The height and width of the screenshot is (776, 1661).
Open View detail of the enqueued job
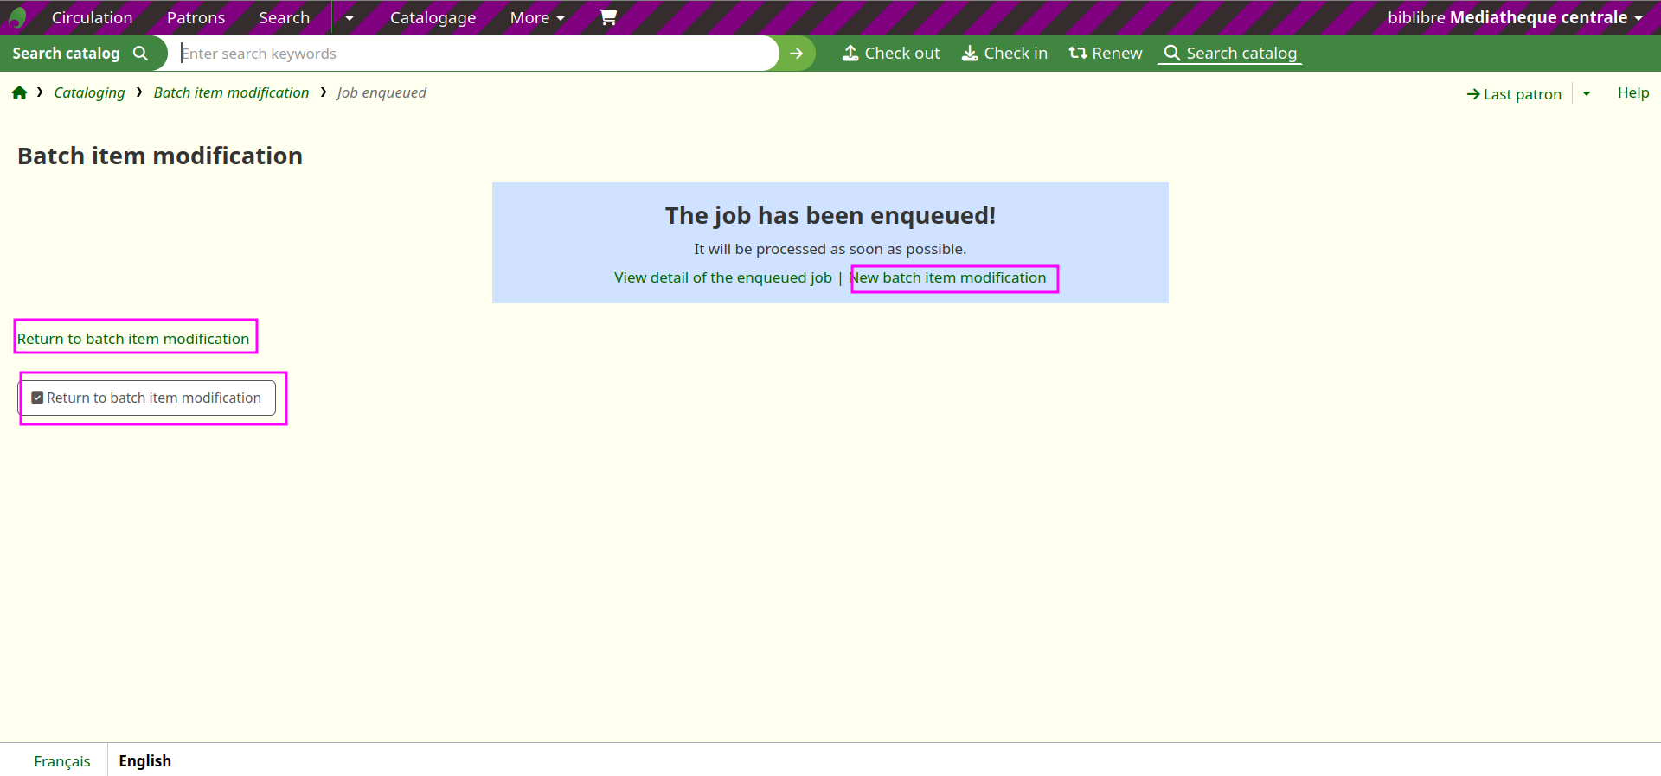click(x=722, y=277)
